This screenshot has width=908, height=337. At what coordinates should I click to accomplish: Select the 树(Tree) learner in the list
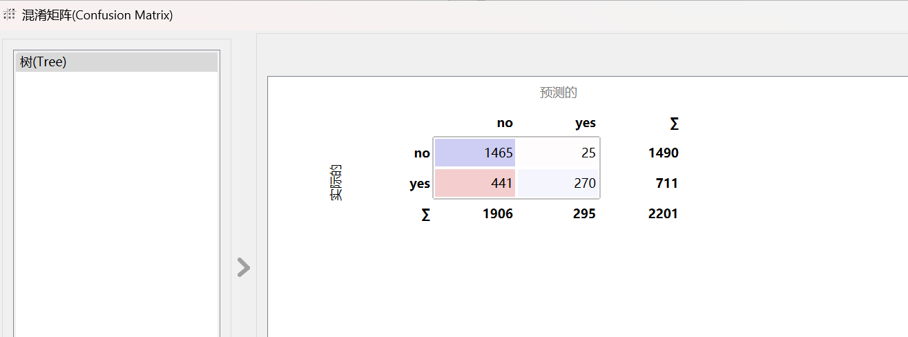(117, 62)
